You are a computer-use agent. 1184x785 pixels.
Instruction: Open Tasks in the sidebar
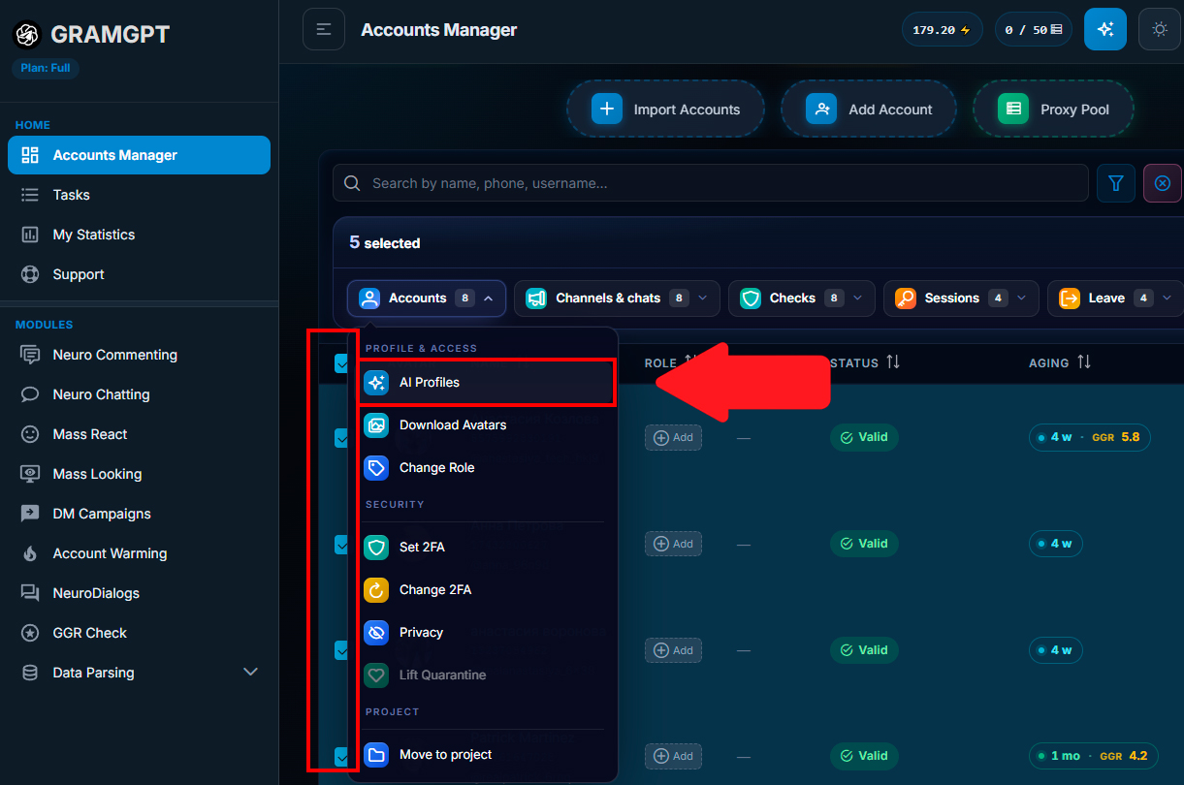(139, 195)
